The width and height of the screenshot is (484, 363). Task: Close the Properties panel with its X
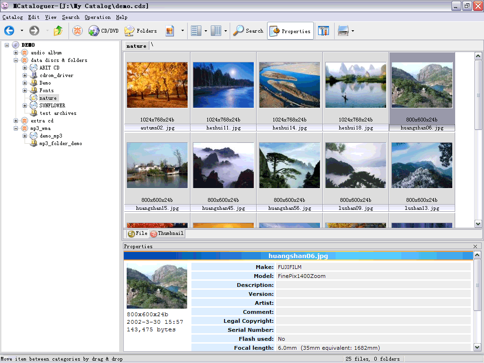click(475, 246)
